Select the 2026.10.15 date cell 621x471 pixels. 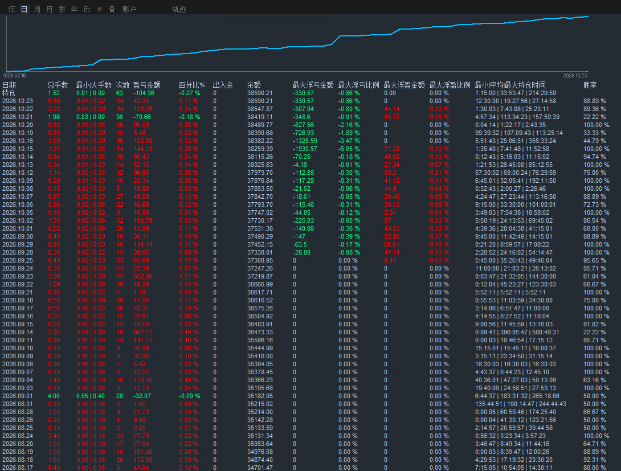[x=18, y=149]
